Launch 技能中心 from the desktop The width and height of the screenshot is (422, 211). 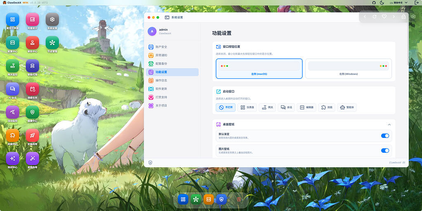(x=13, y=135)
